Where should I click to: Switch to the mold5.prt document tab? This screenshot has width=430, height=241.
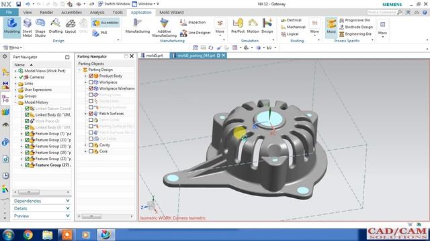coord(154,56)
